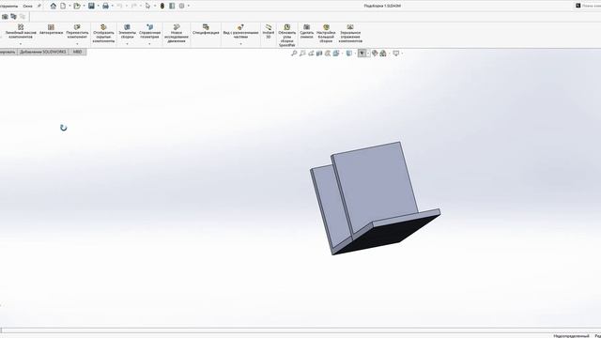
Task: Open Настройки большой сборки
Action: (326, 34)
